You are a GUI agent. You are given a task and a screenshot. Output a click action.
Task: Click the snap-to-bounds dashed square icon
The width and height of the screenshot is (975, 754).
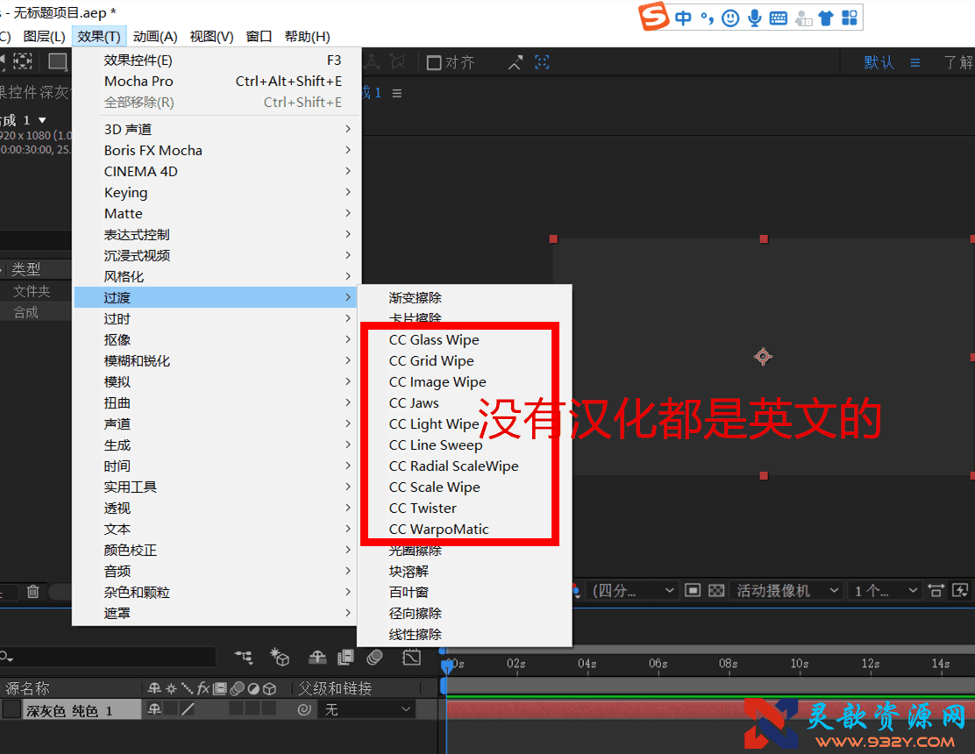coord(542,62)
